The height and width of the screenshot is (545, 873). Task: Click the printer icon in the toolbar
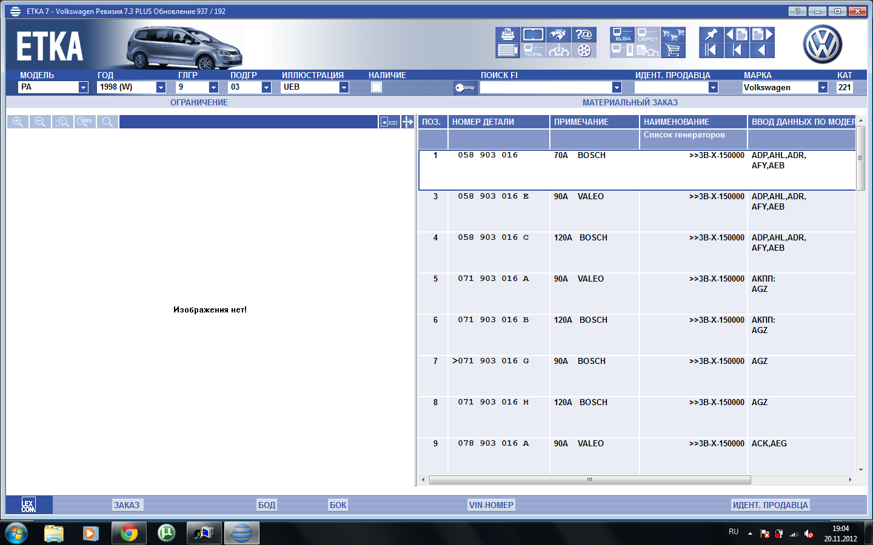point(507,35)
